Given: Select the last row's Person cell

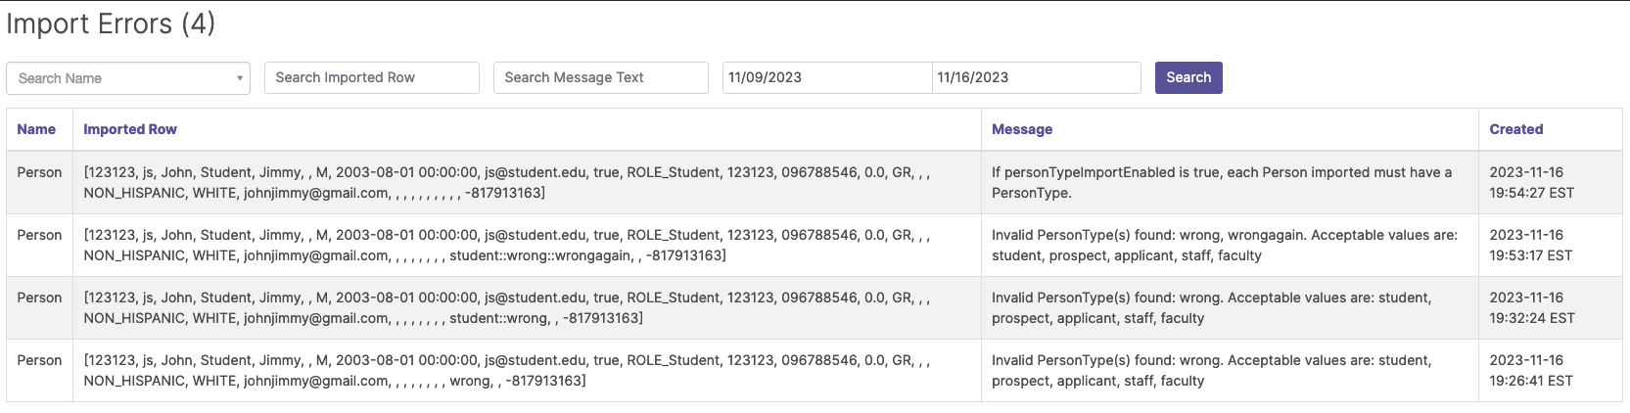Looking at the screenshot, I should [x=39, y=360].
